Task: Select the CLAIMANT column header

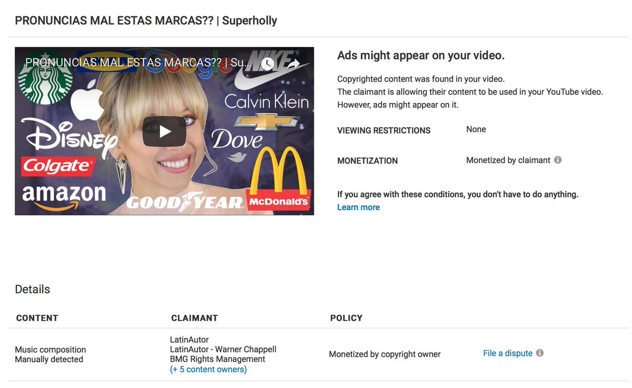Action: (194, 318)
